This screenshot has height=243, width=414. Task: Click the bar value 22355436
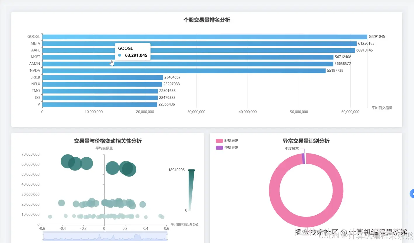coord(167,104)
